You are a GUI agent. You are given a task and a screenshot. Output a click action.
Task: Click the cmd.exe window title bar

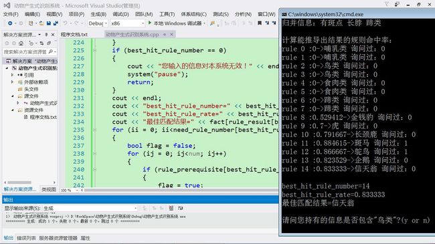coord(358,14)
